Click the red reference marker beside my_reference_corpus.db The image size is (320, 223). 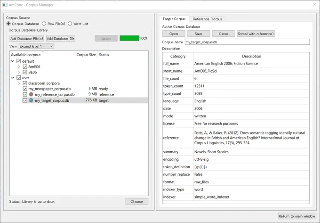tap(31, 94)
